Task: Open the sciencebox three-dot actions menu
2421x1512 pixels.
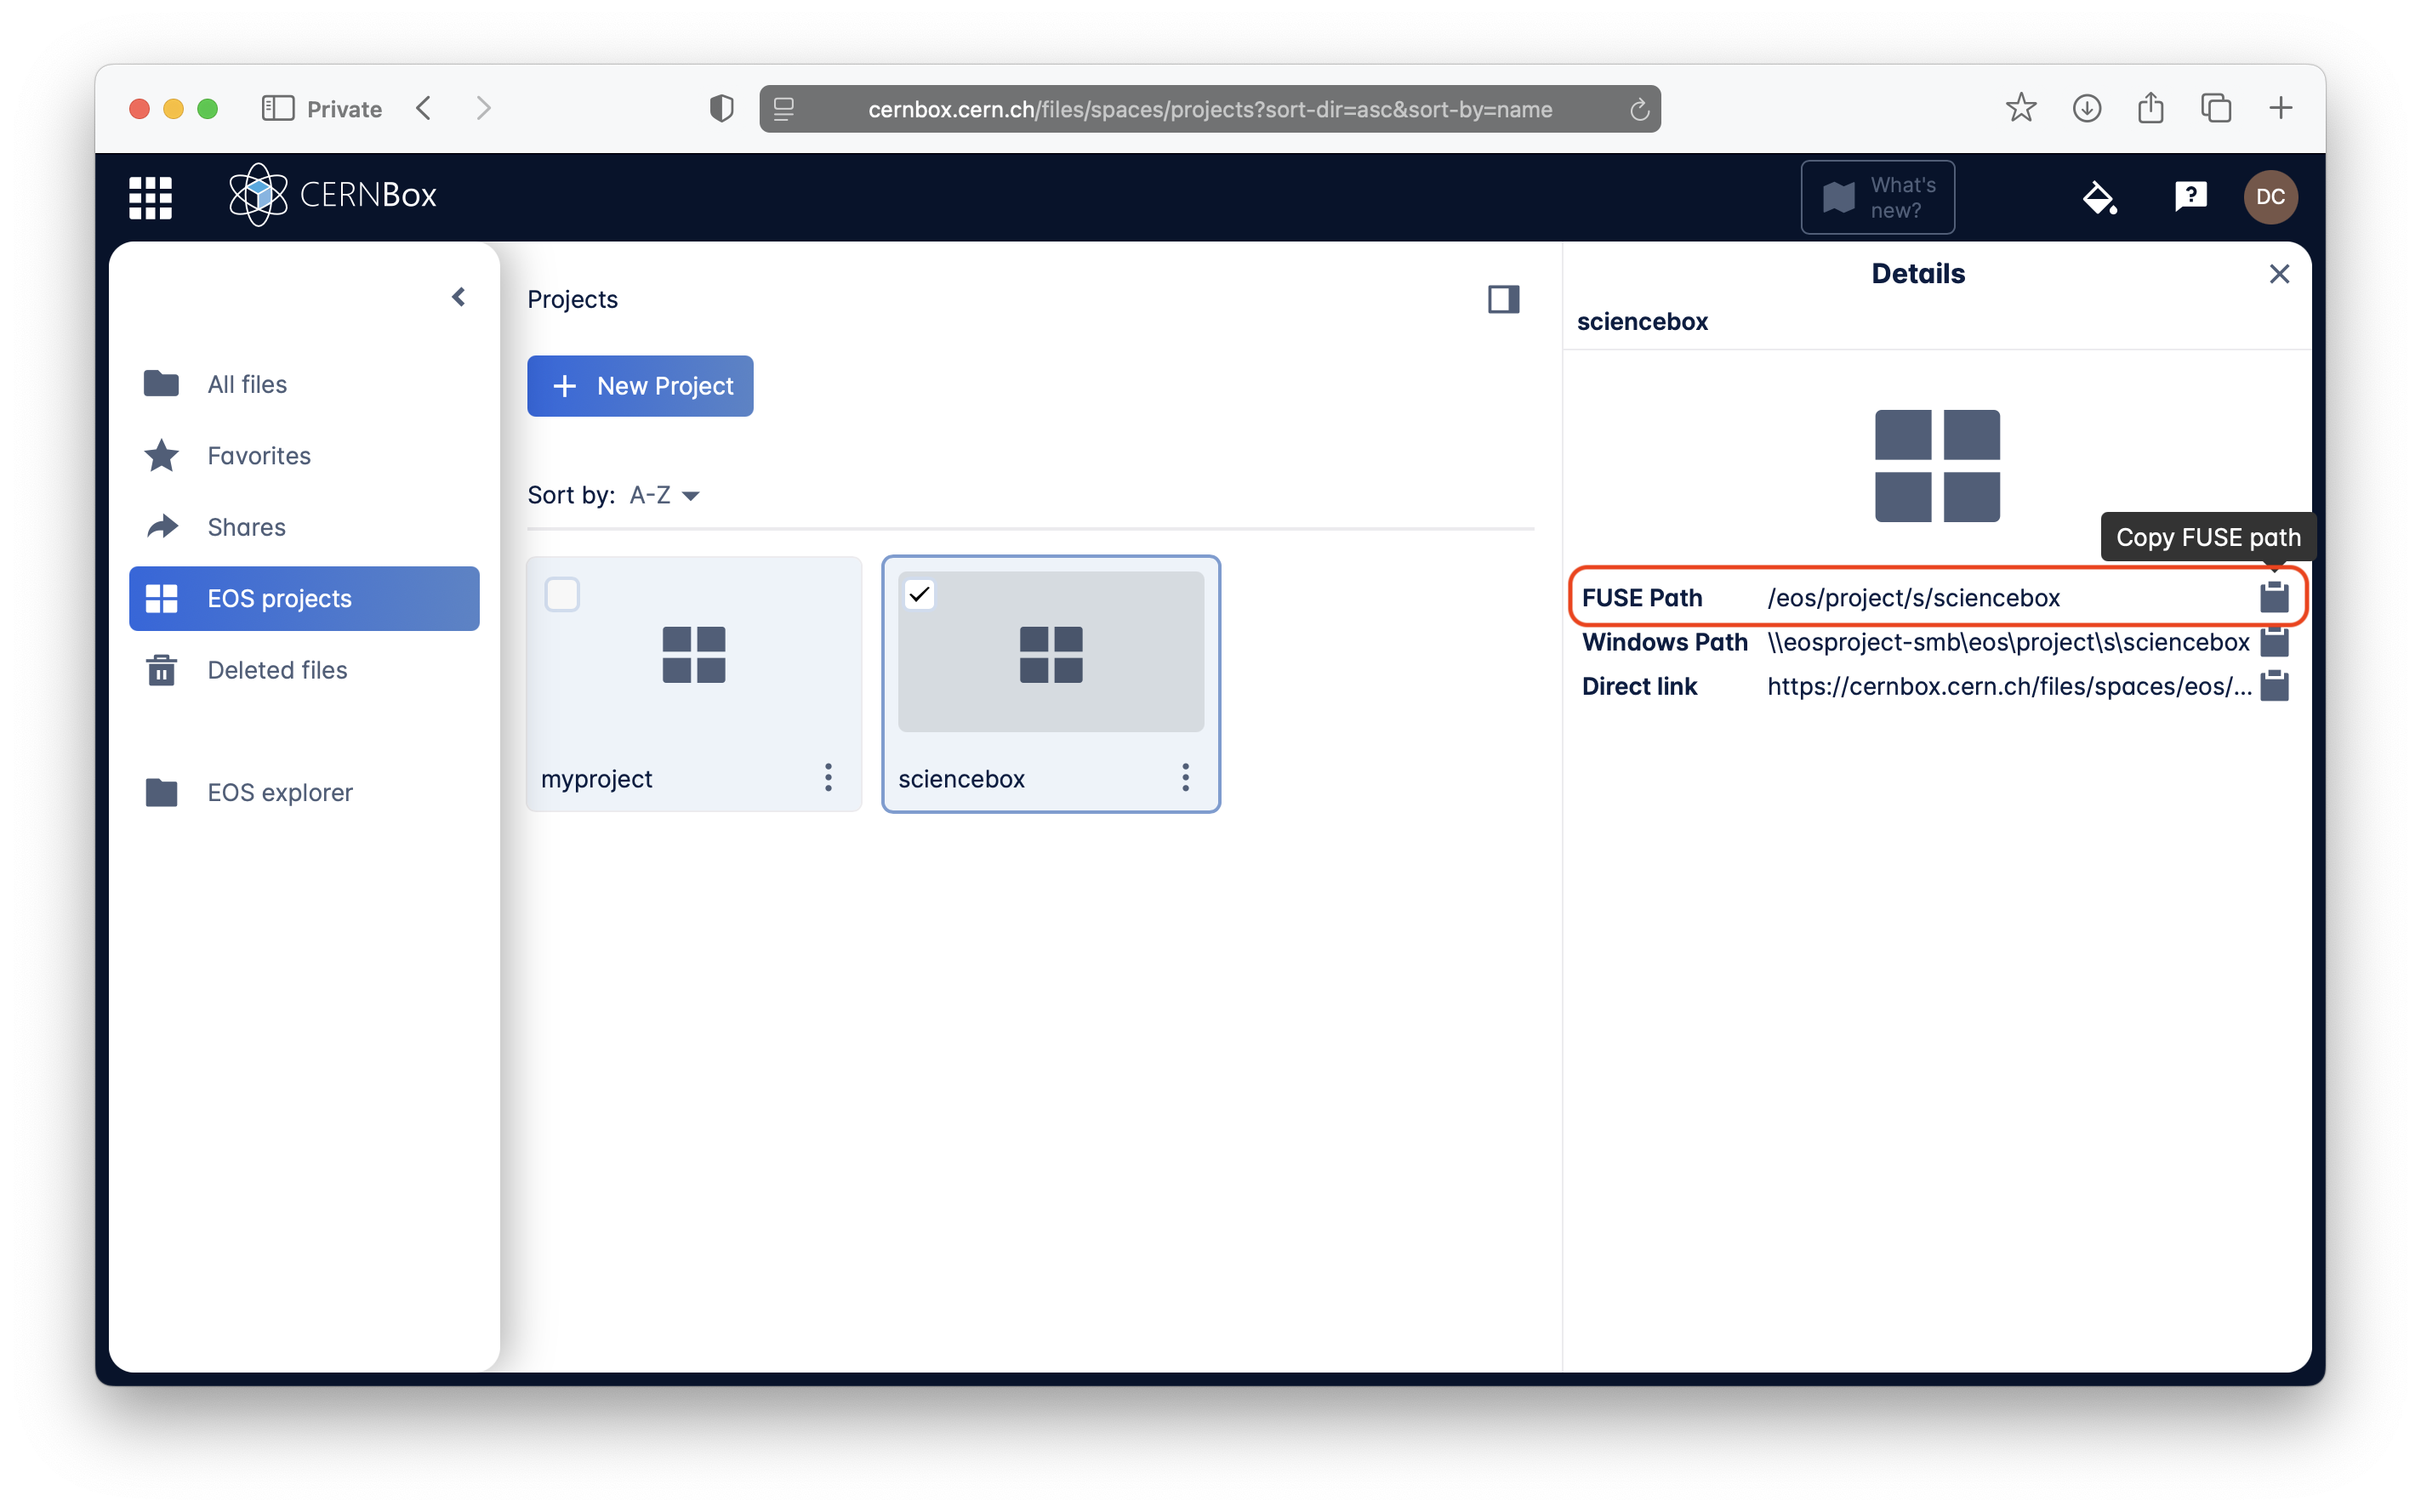Action: pos(1185,778)
